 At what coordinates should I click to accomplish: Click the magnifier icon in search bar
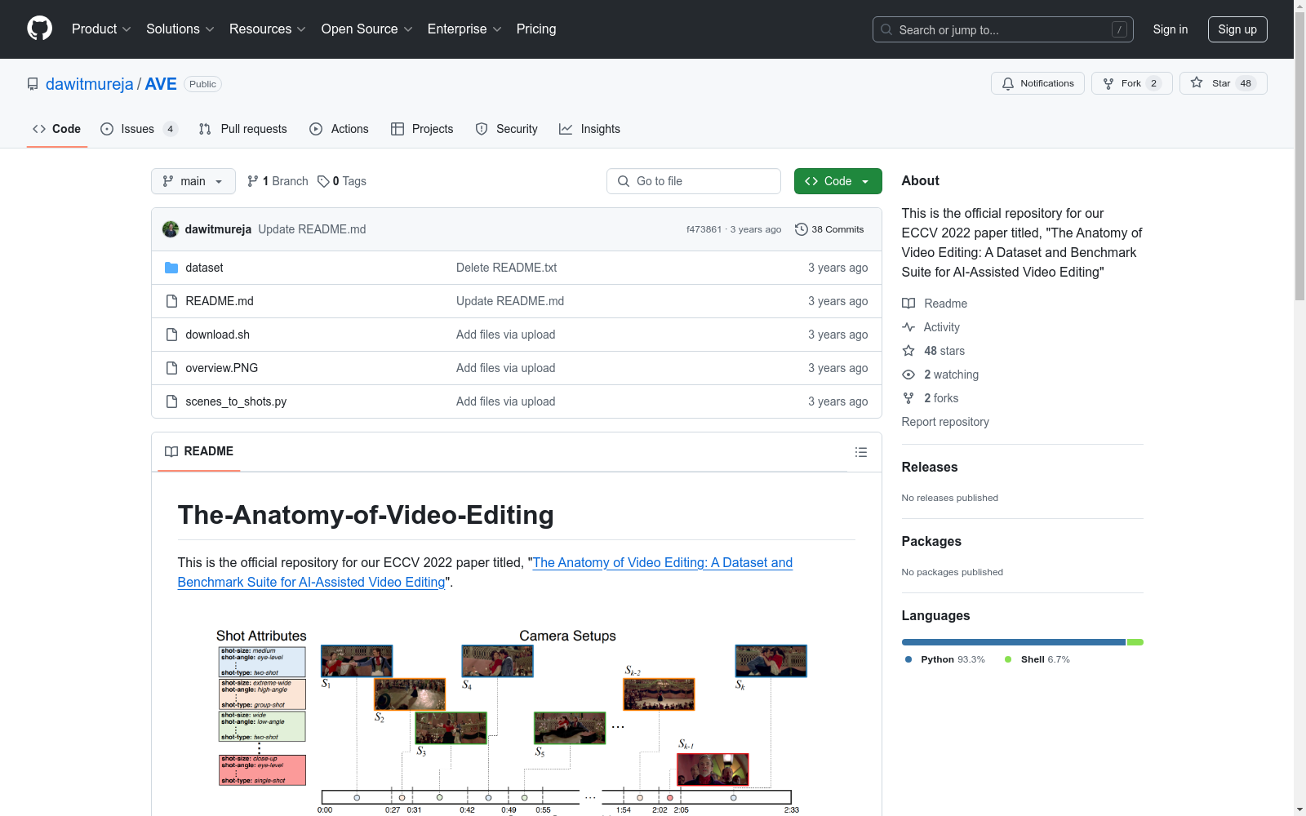coord(886,29)
